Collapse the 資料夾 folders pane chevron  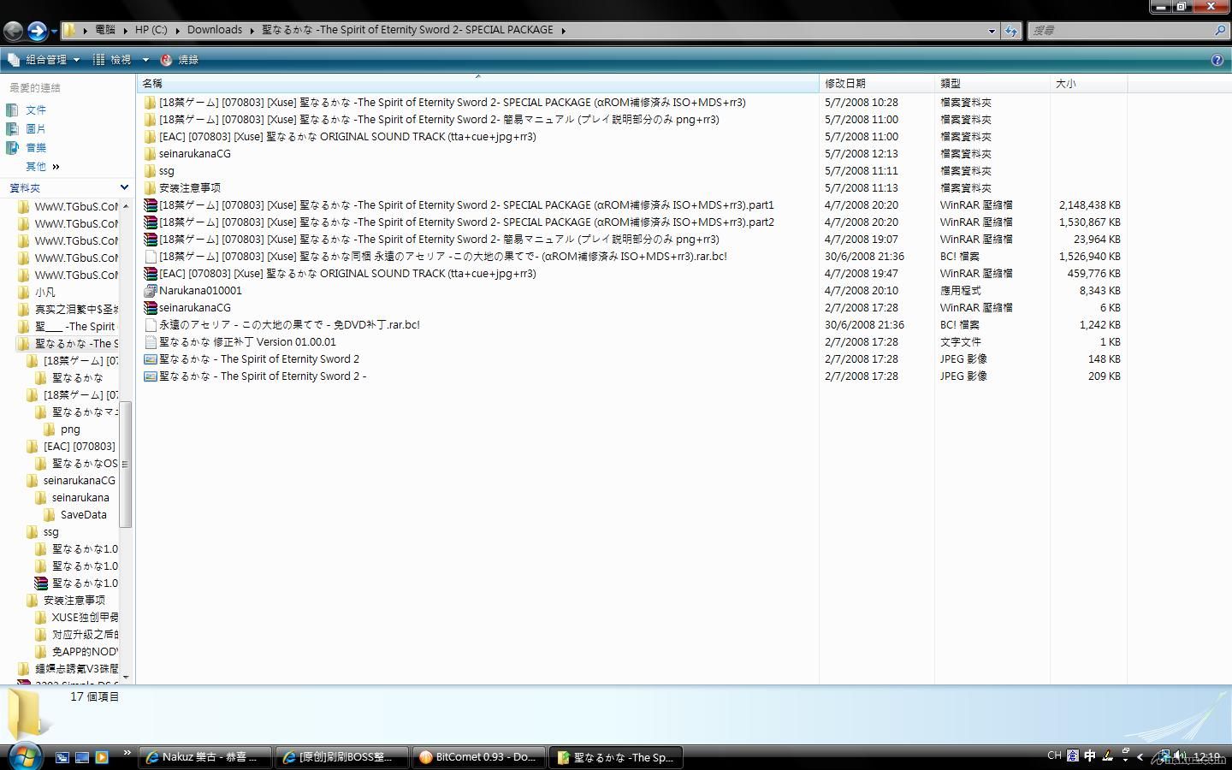(x=124, y=187)
